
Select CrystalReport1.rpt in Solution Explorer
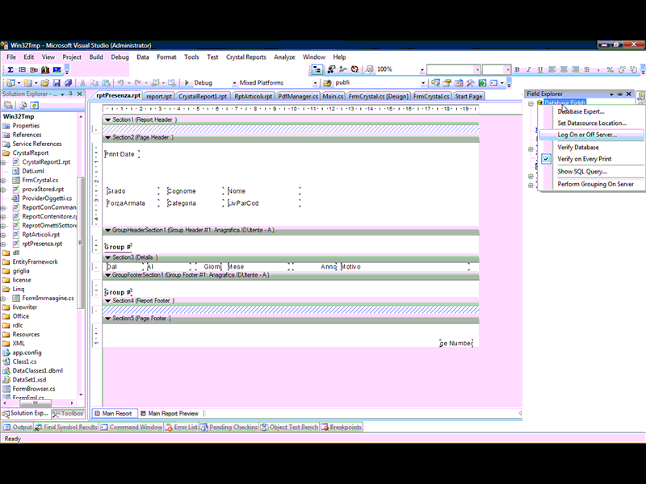click(x=46, y=162)
